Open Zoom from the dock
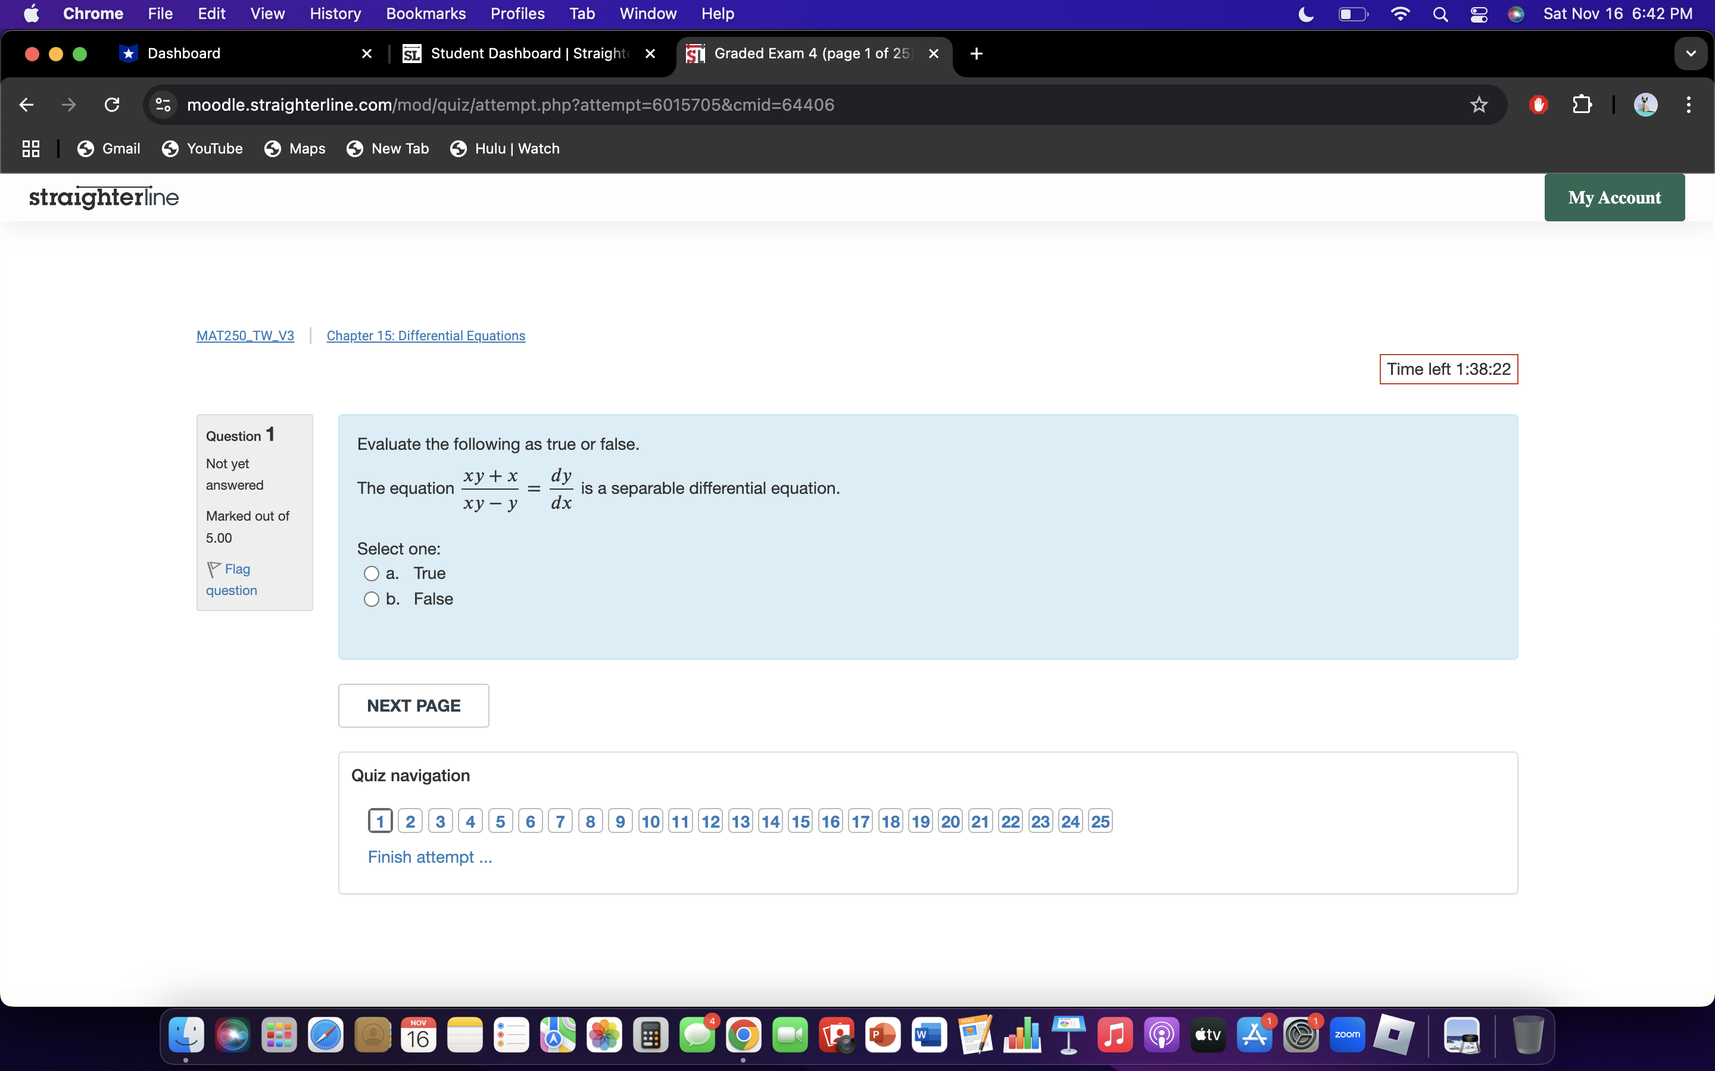This screenshot has width=1715, height=1071. (1347, 1034)
